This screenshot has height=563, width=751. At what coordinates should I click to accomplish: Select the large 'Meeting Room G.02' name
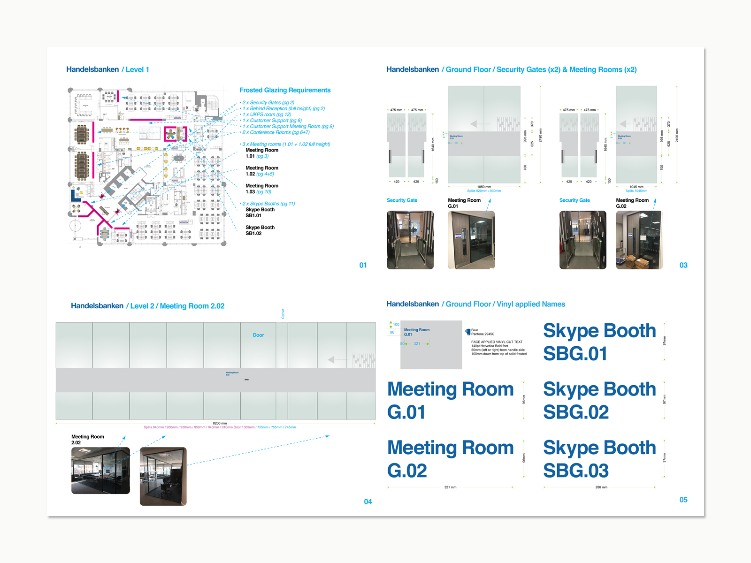[451, 459]
